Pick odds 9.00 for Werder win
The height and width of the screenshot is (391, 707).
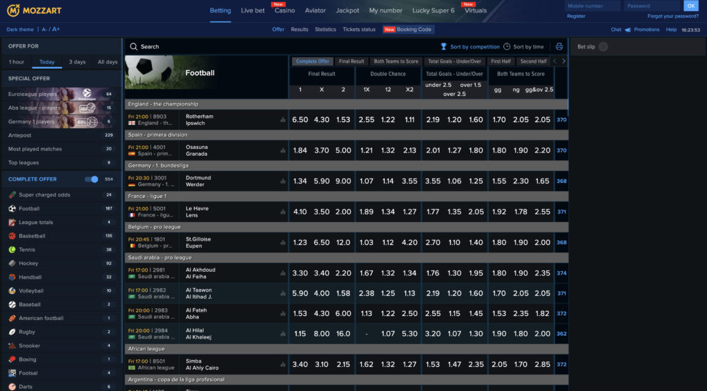[x=343, y=181]
